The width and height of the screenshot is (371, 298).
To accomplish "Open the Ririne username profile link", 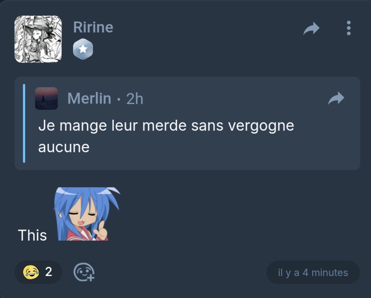I will [x=93, y=27].
